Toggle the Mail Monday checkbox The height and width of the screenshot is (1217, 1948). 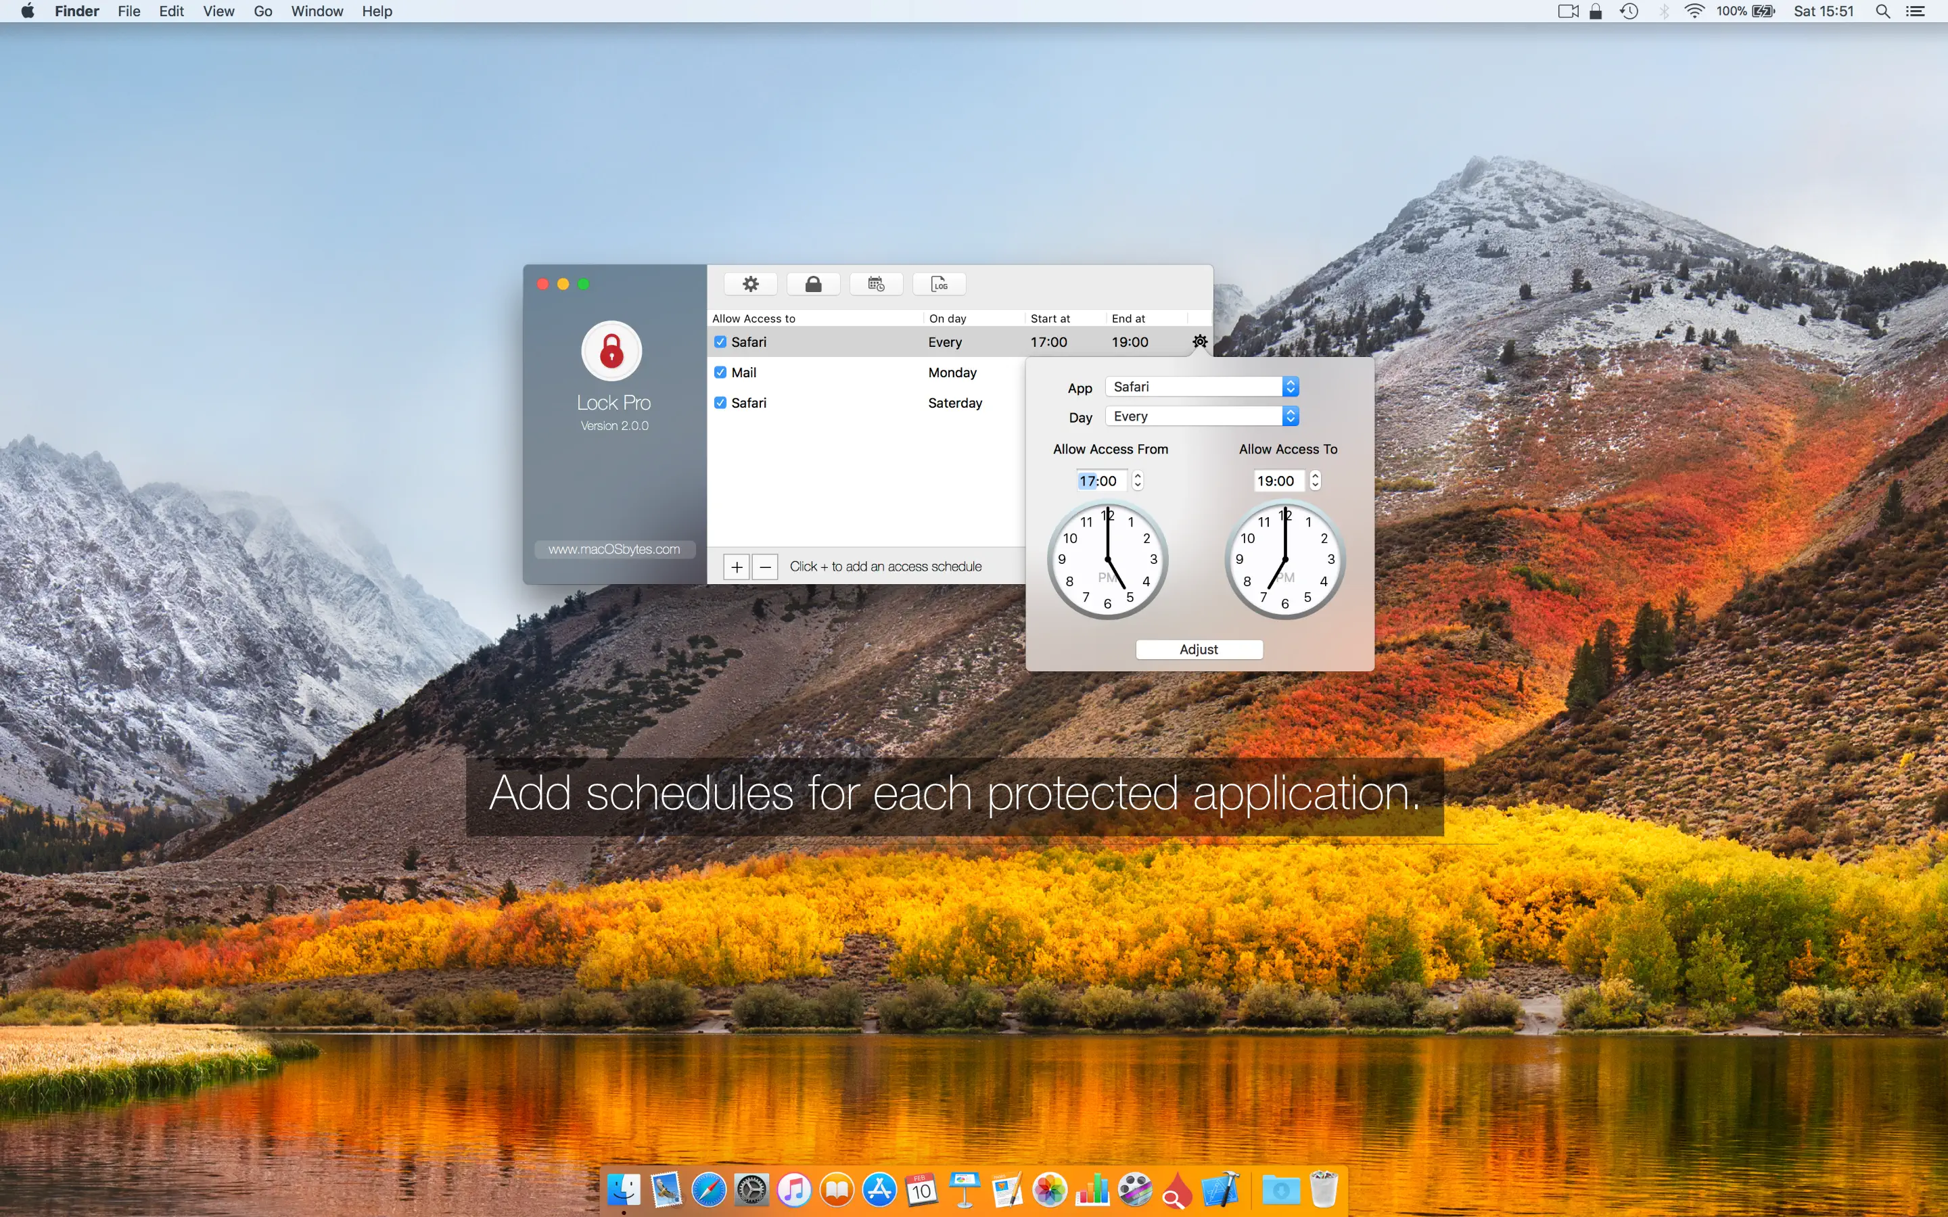click(x=720, y=373)
